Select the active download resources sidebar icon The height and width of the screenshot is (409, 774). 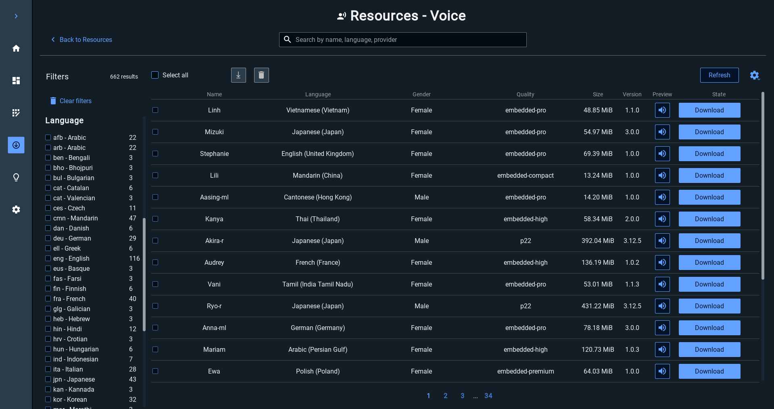click(x=16, y=145)
